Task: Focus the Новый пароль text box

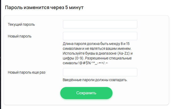Action: point(100,36)
